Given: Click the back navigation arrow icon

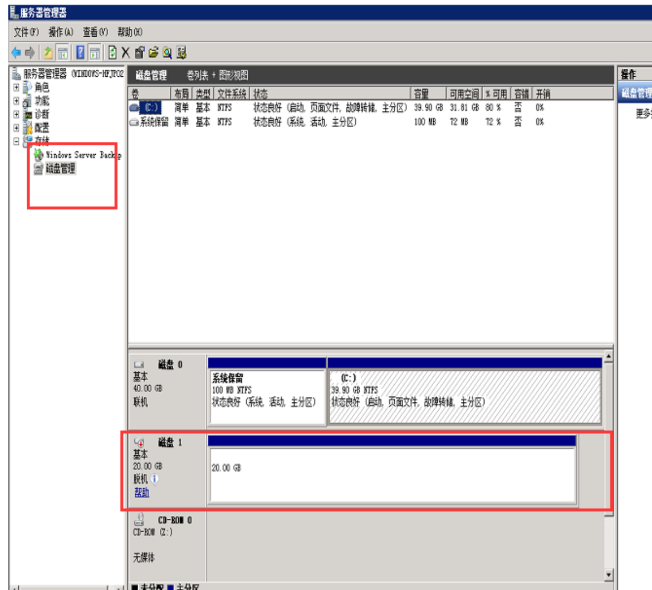Looking at the screenshot, I should click(16, 51).
